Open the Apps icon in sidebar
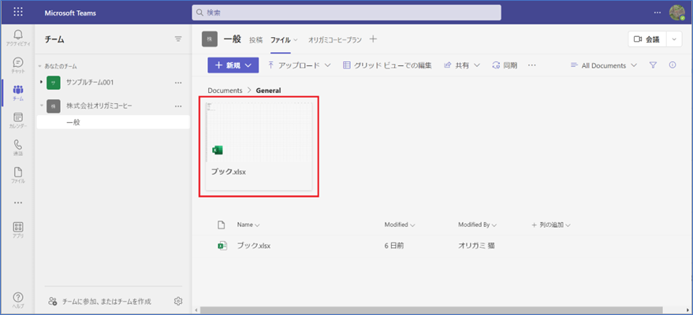 point(17,229)
